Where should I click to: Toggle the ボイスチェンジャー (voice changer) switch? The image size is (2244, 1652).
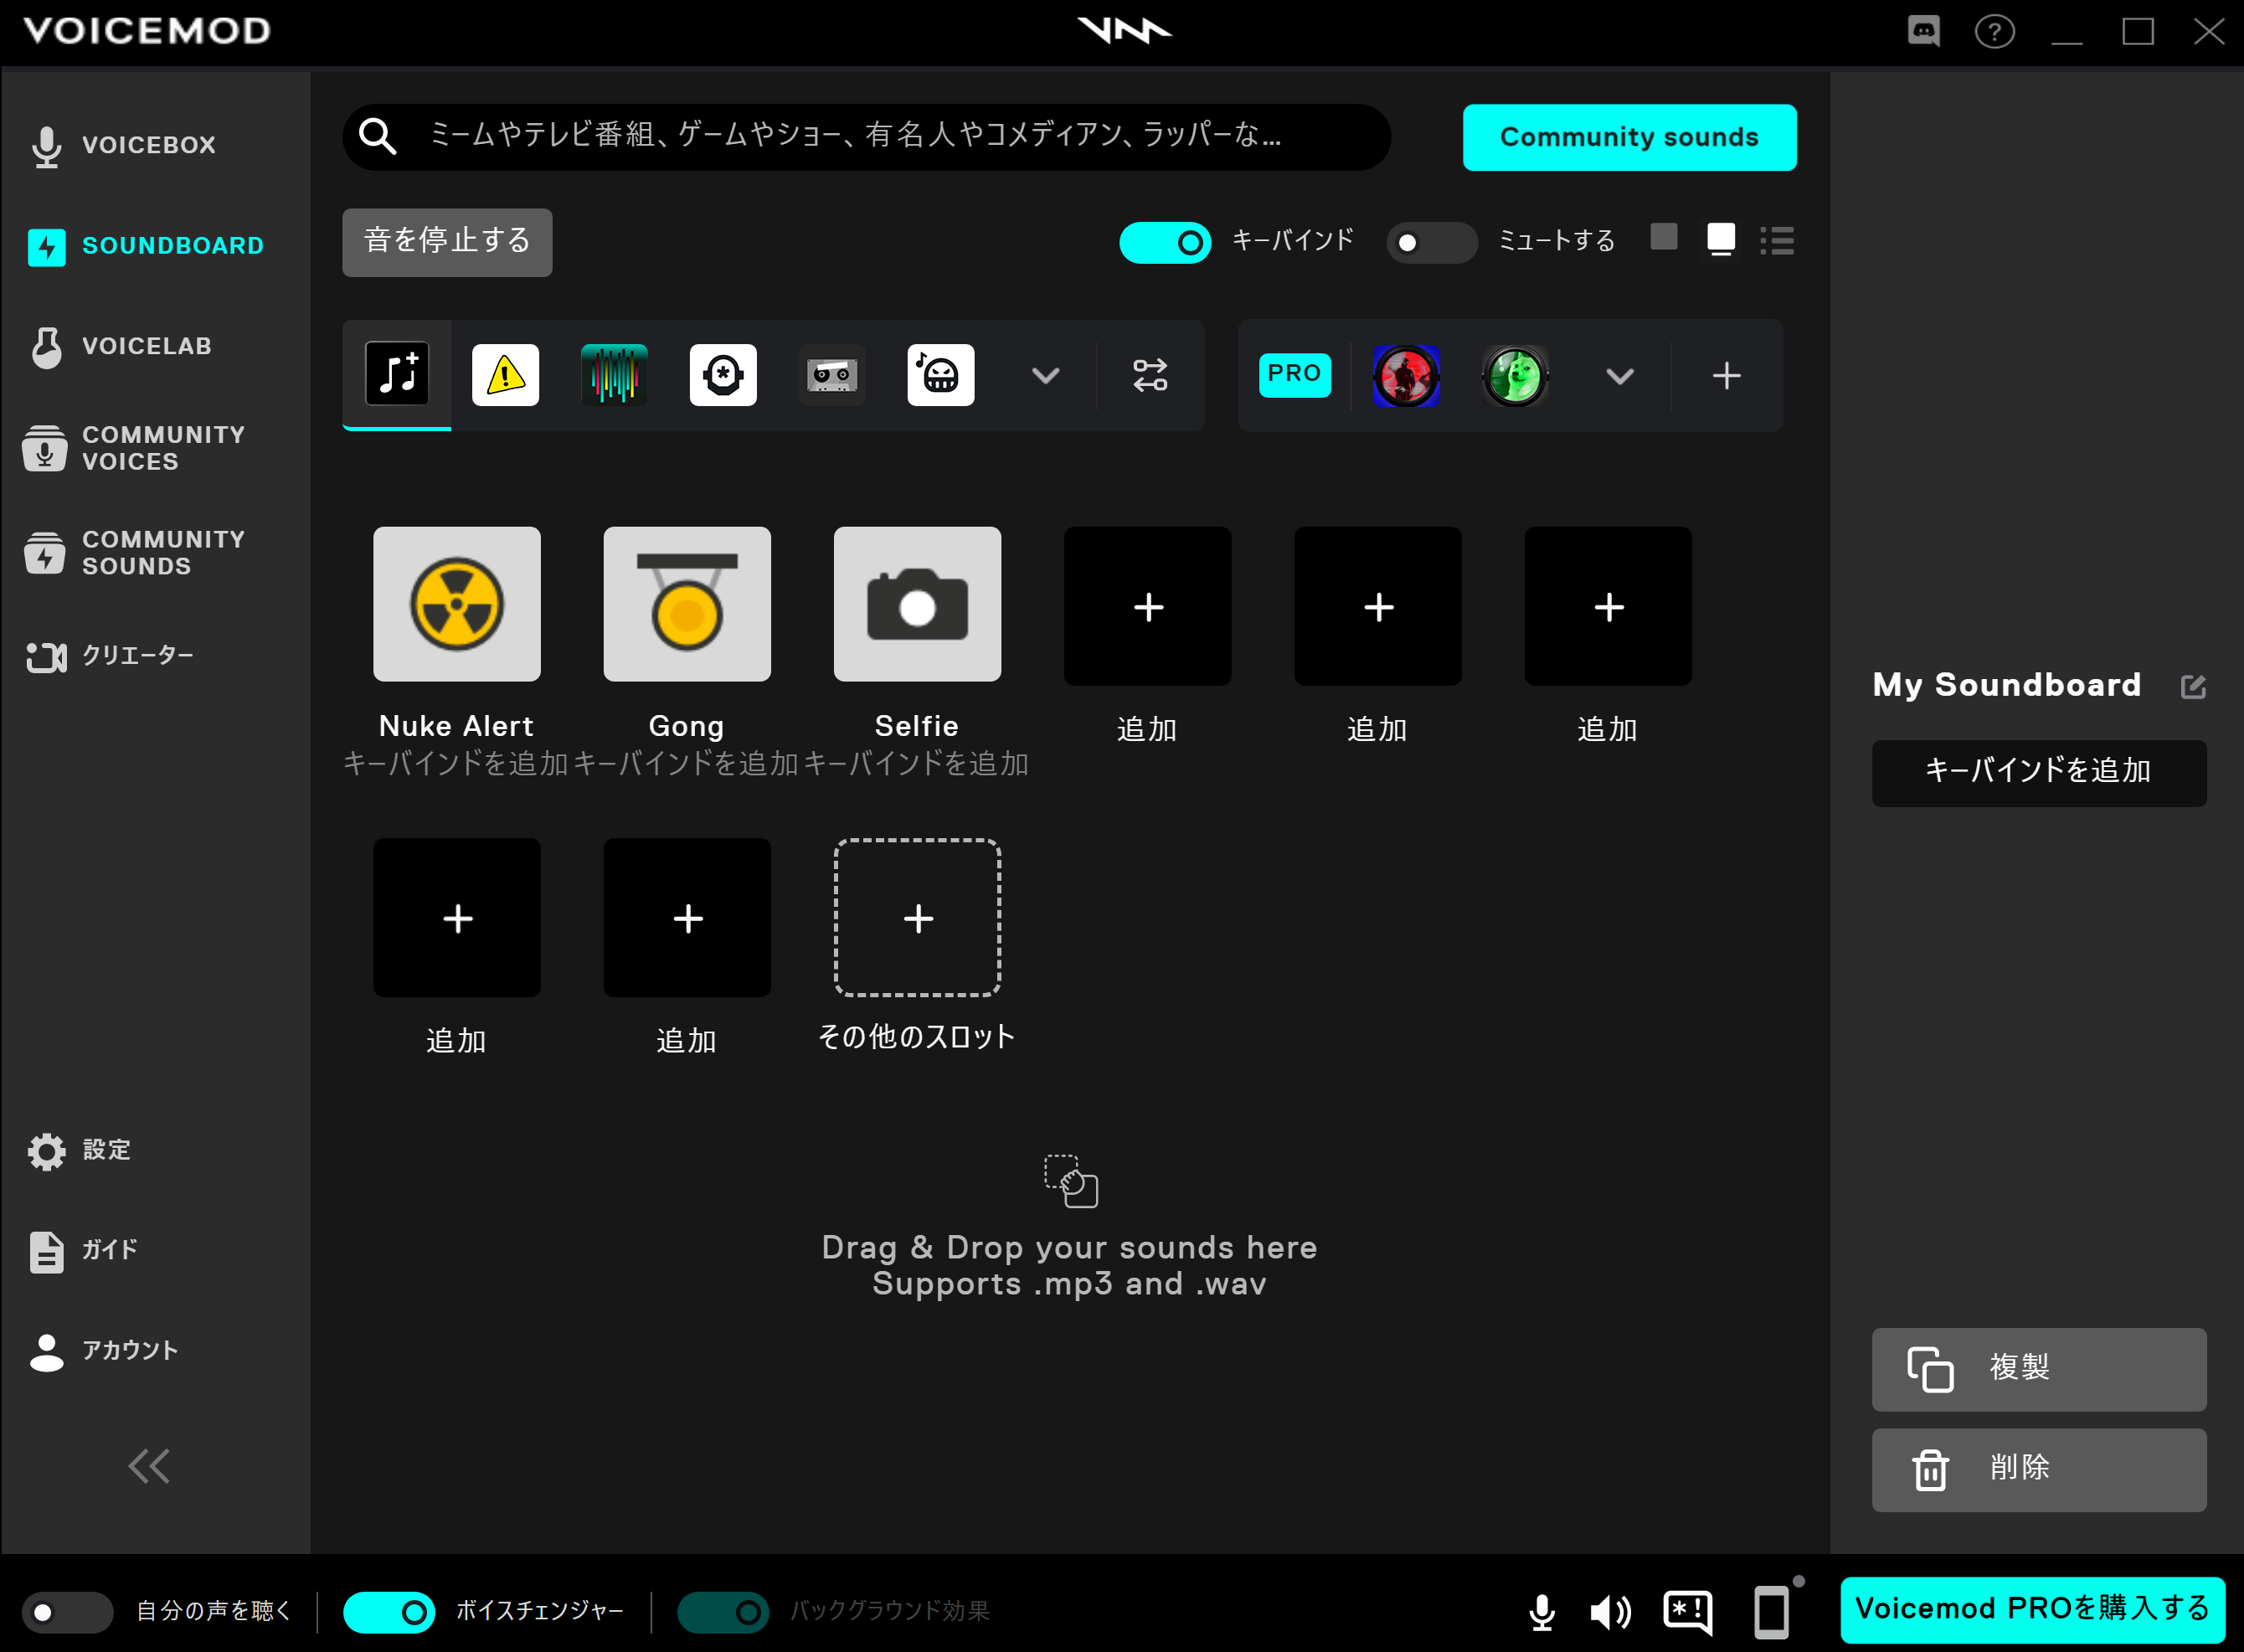point(390,1610)
